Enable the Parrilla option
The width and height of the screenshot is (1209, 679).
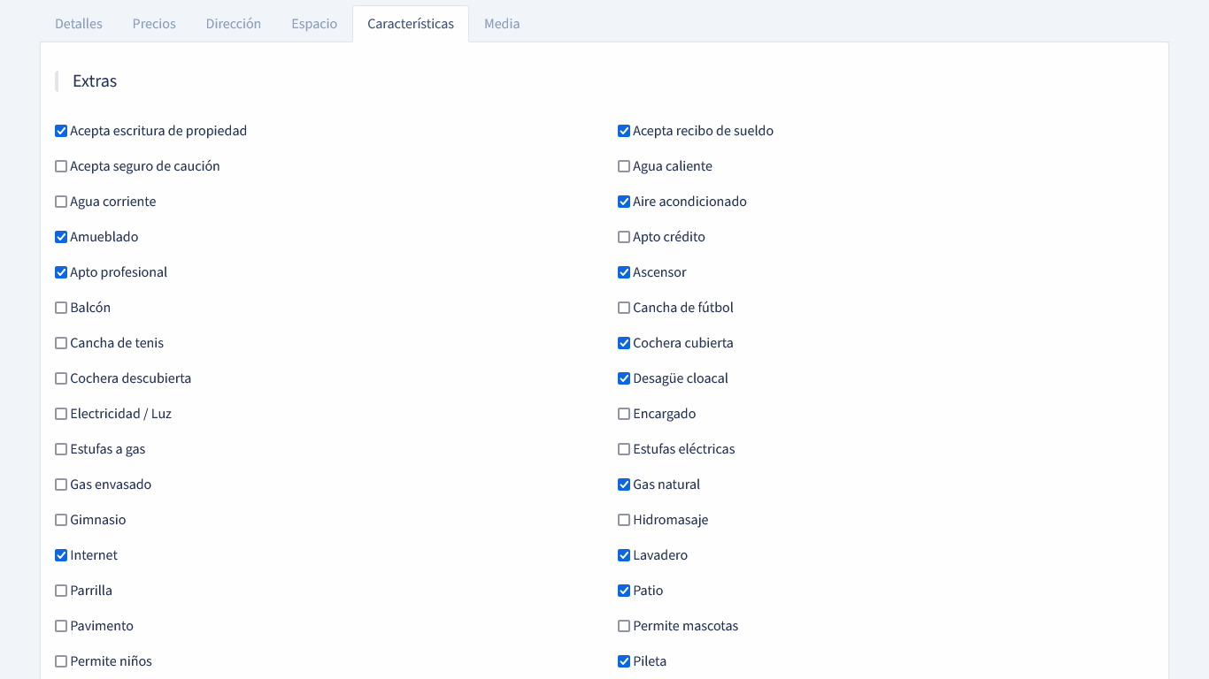pyautogui.click(x=61, y=591)
